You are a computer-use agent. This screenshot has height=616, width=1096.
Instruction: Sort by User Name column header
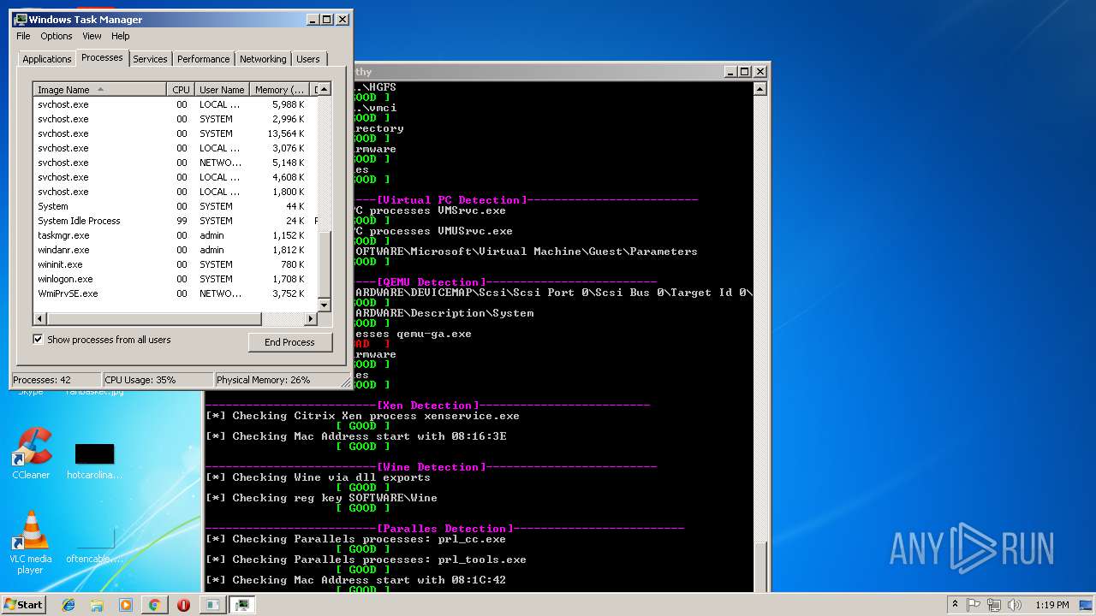coord(221,90)
